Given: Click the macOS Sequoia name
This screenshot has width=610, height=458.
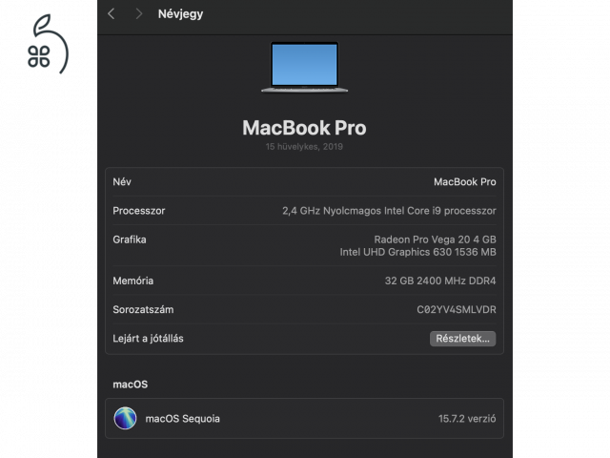Looking at the screenshot, I should pos(182,419).
